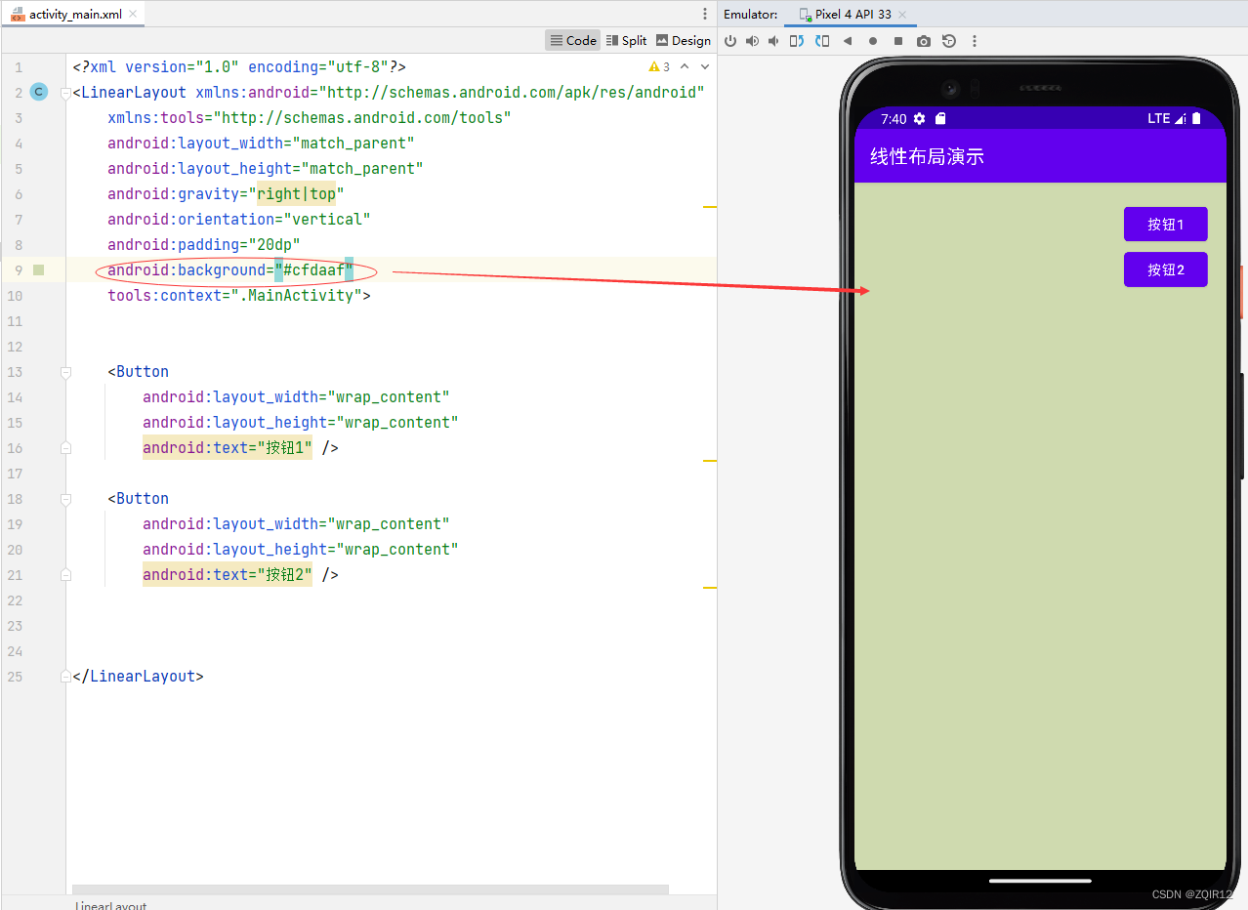Viewport: 1248px width, 910px height.
Task: Rotate emulator left
Action: (797, 41)
